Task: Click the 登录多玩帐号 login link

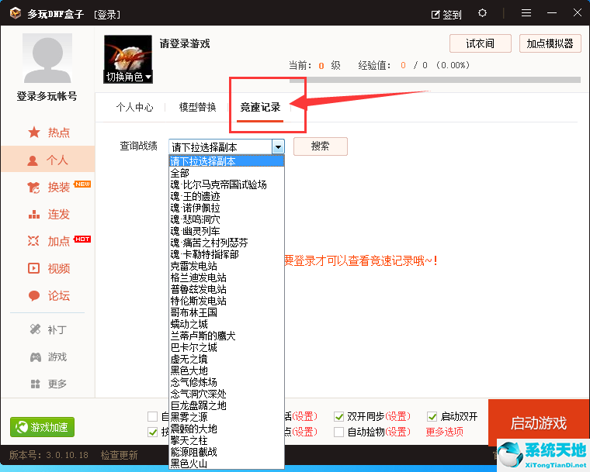Action: [47, 96]
